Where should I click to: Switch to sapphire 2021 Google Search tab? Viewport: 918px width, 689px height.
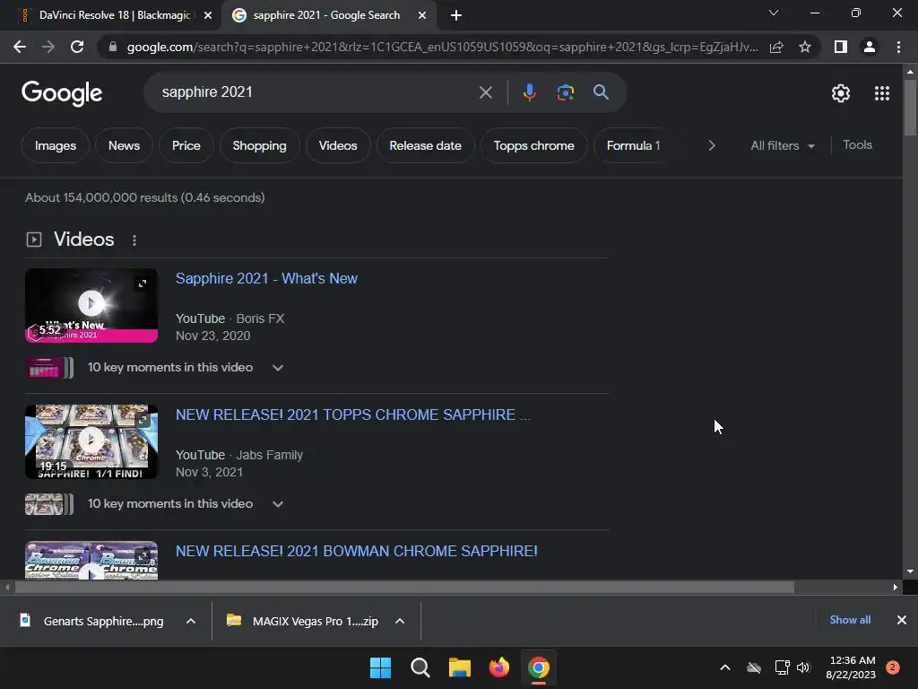pos(328,15)
